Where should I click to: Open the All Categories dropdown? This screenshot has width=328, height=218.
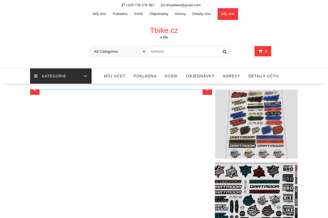pos(118,52)
